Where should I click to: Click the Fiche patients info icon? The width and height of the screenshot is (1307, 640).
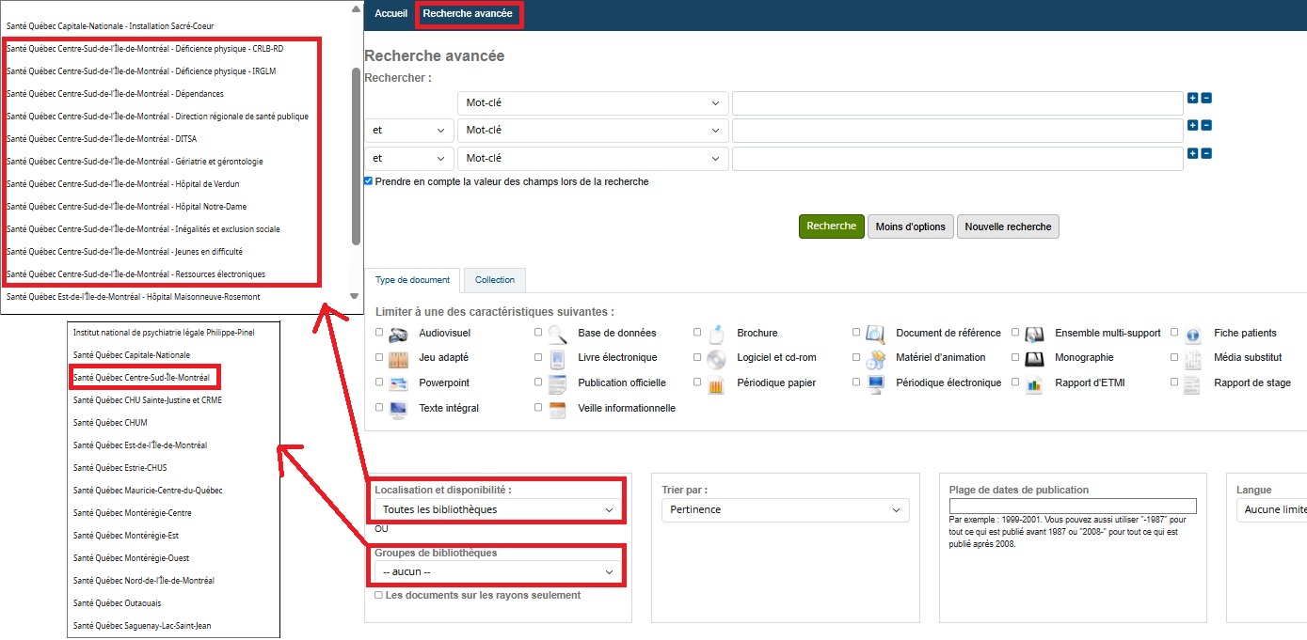[1193, 334]
